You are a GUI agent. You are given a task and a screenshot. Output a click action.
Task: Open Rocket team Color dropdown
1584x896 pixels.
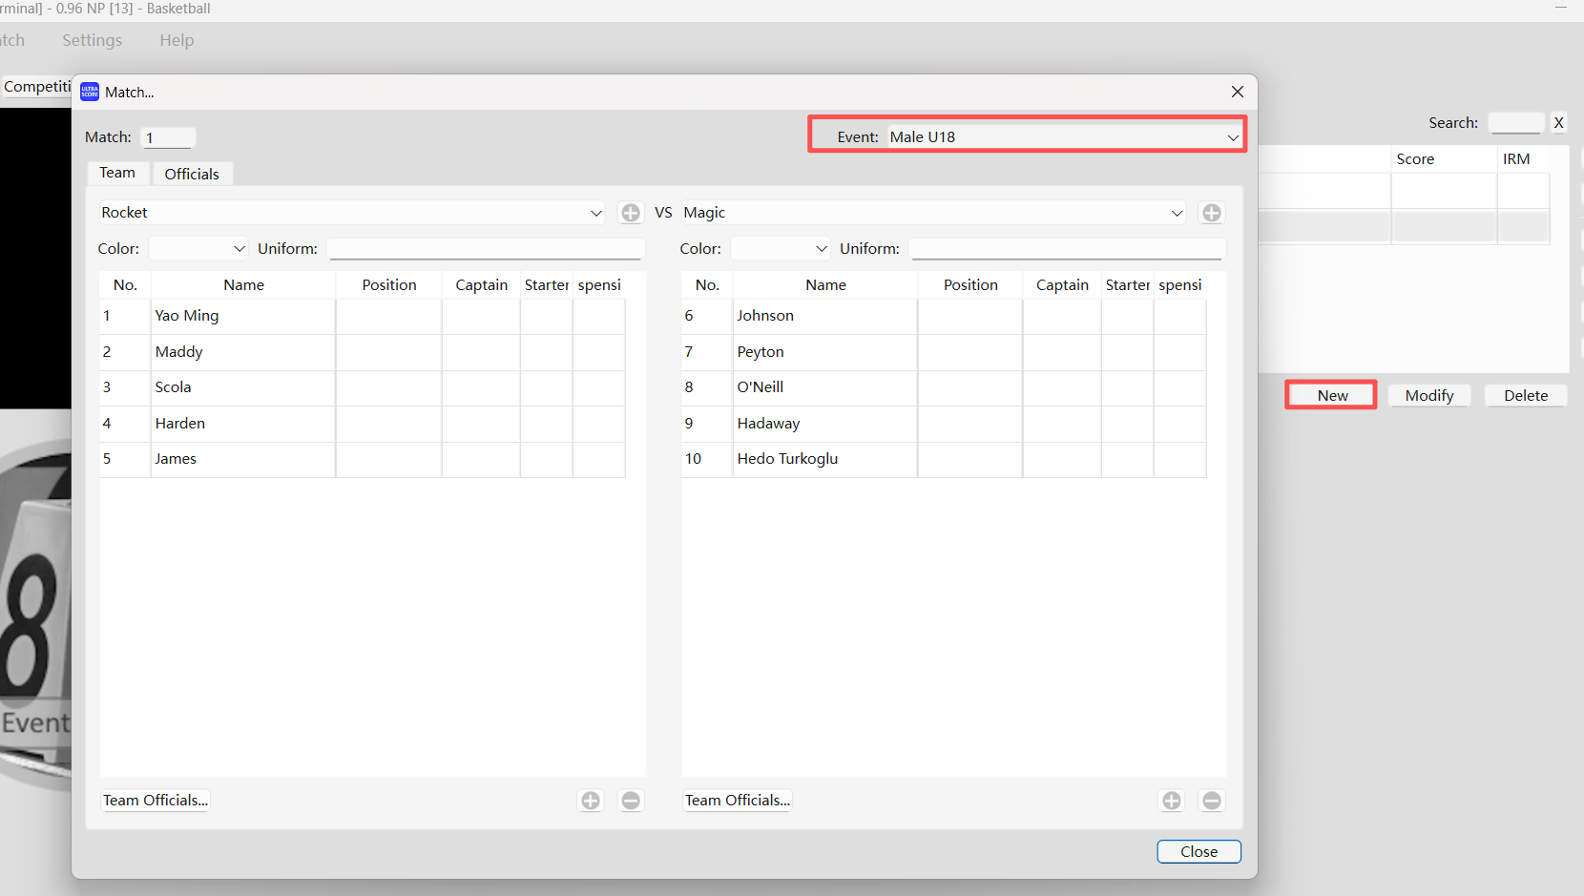(198, 249)
